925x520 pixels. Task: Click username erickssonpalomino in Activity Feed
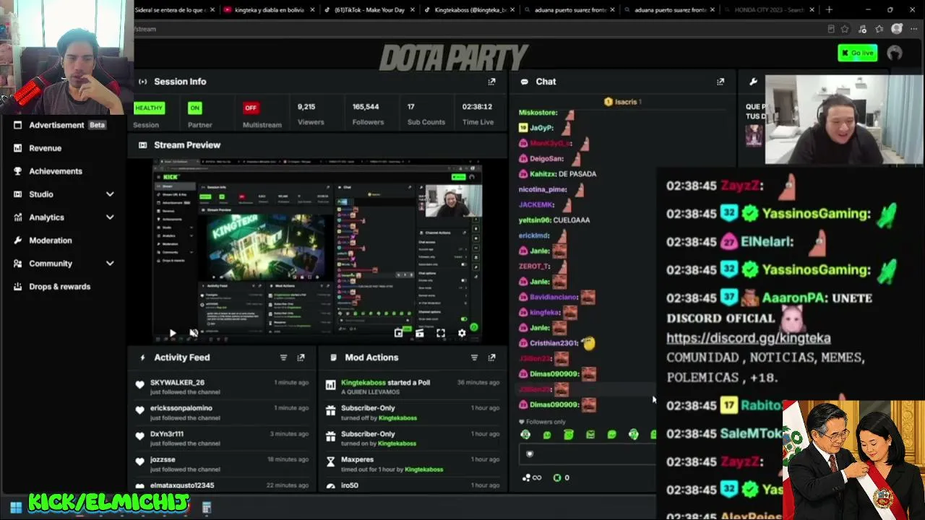click(x=181, y=408)
